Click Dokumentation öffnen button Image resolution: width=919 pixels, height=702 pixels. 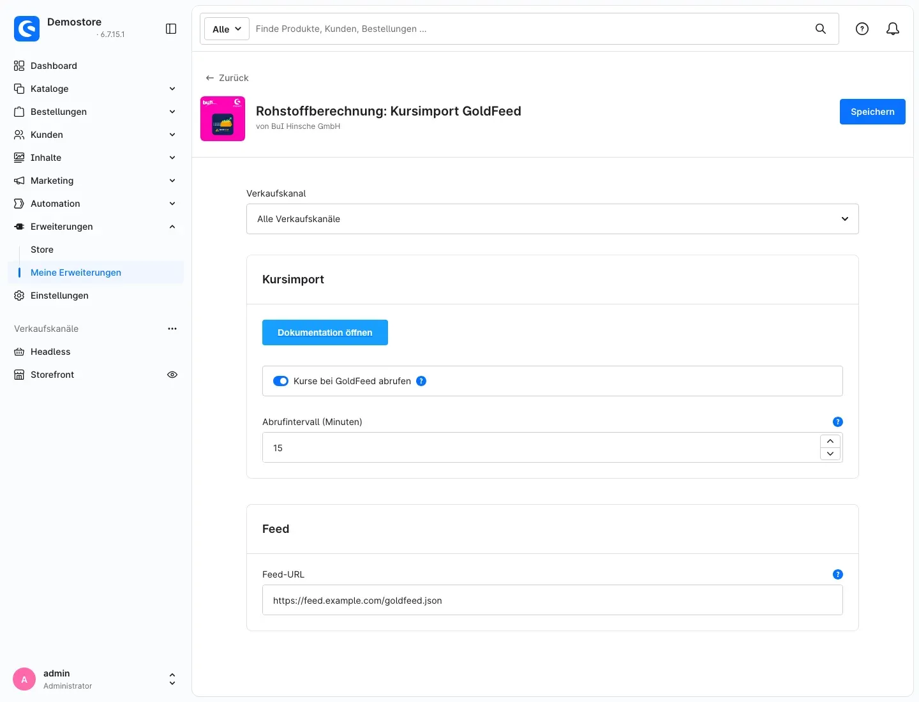(x=325, y=332)
